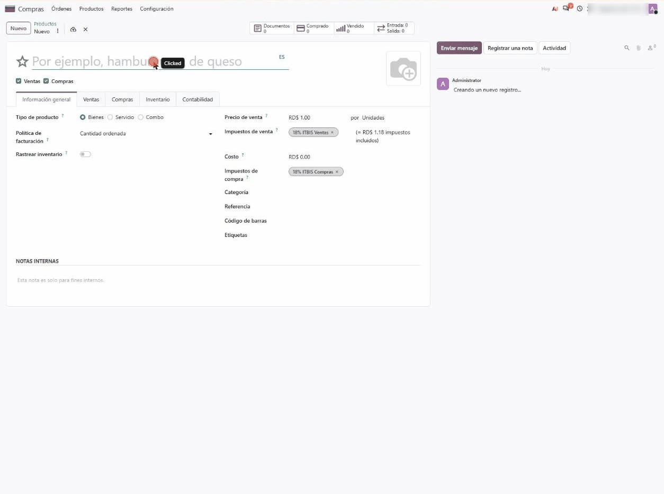The height and width of the screenshot is (494, 664).
Task: Show help tooltip for Rastrear inventario
Action: [x=66, y=153]
